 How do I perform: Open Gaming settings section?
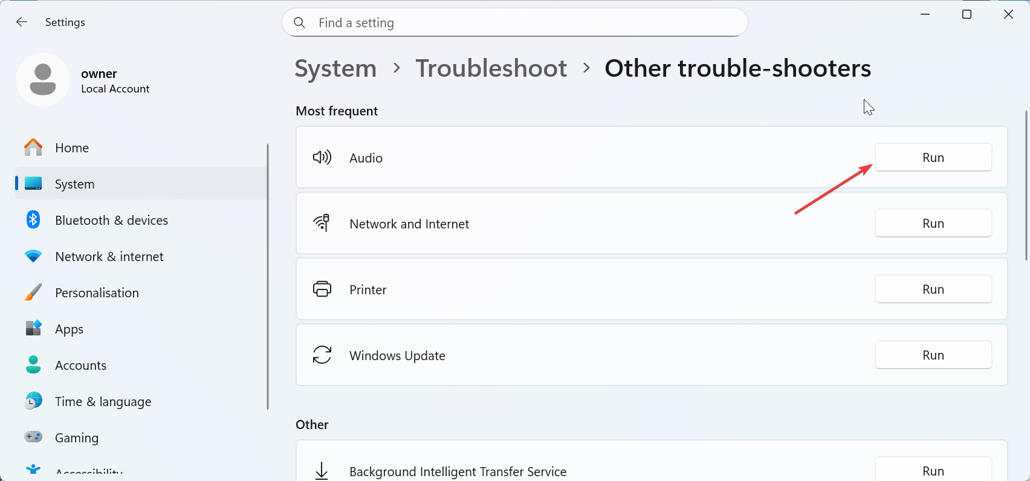pyautogui.click(x=77, y=438)
